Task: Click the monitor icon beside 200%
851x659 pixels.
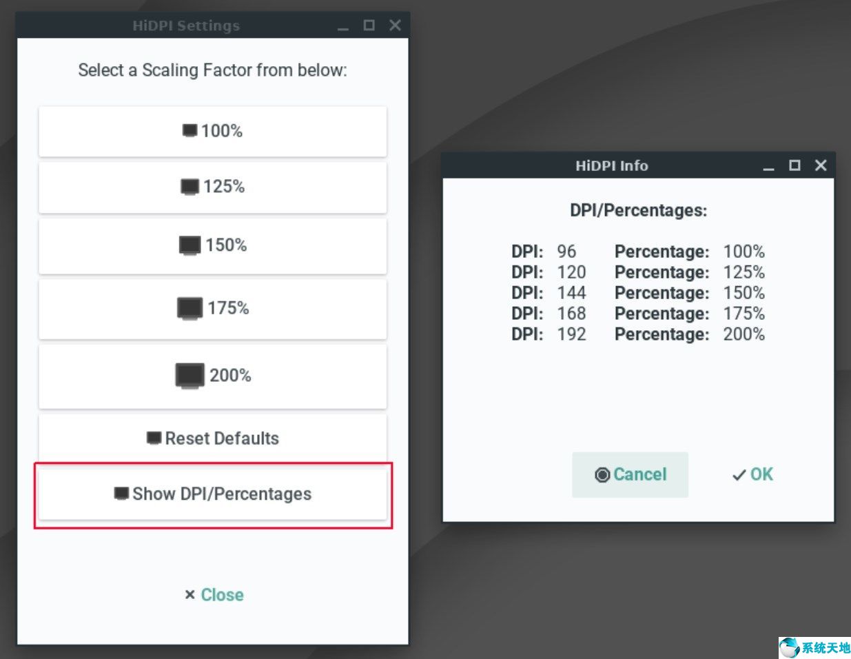Action: click(x=189, y=376)
